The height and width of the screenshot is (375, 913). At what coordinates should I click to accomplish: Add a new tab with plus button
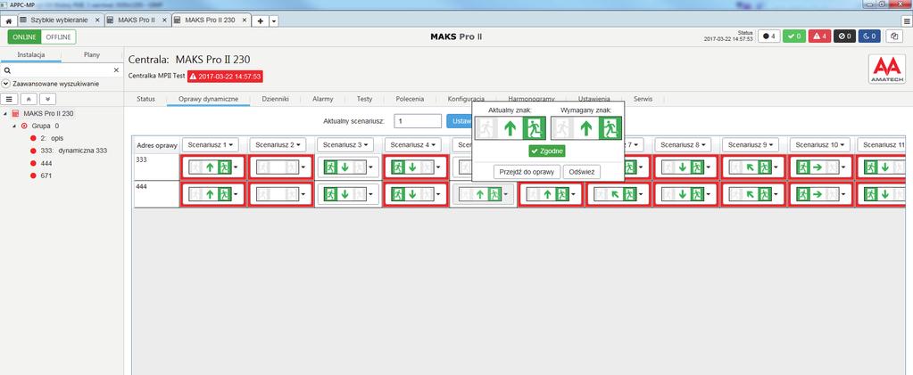pos(261,20)
